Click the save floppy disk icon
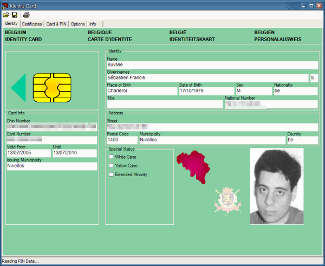The image size is (325, 266). pos(15,15)
